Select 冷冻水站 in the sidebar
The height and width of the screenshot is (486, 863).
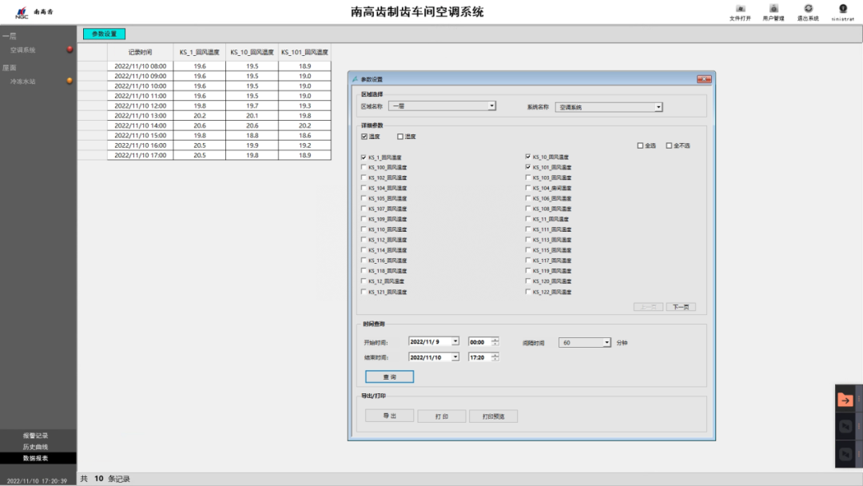click(22, 82)
